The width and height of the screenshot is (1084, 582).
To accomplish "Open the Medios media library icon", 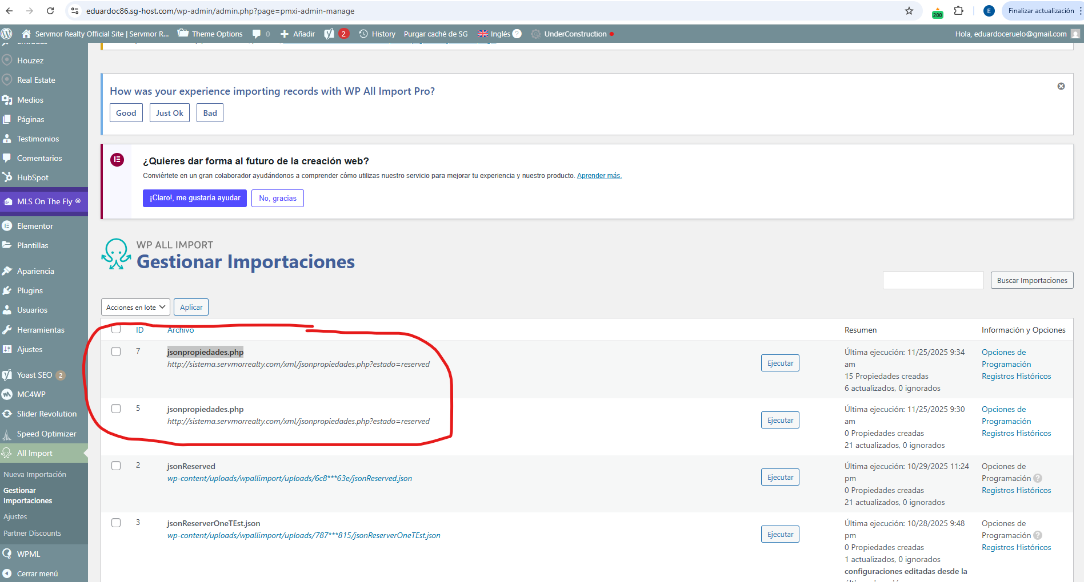I will pyautogui.click(x=7, y=100).
